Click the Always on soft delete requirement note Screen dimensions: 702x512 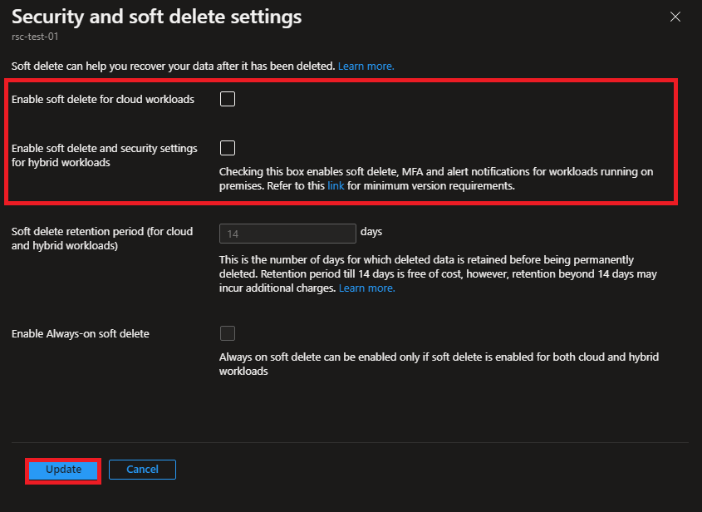click(x=439, y=364)
